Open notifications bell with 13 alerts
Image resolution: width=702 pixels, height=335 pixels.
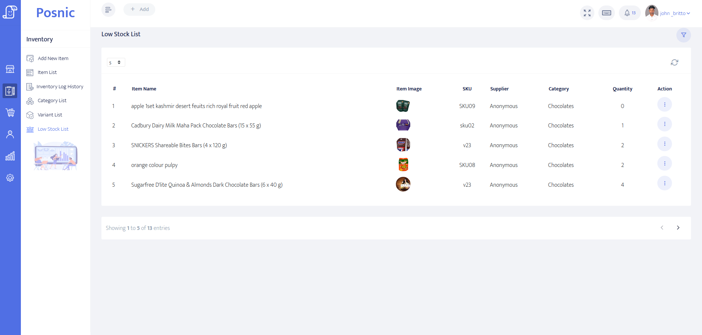click(x=629, y=13)
